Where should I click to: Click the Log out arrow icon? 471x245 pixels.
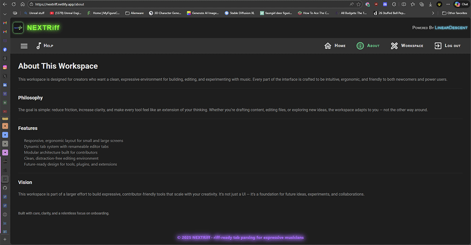tap(438, 46)
